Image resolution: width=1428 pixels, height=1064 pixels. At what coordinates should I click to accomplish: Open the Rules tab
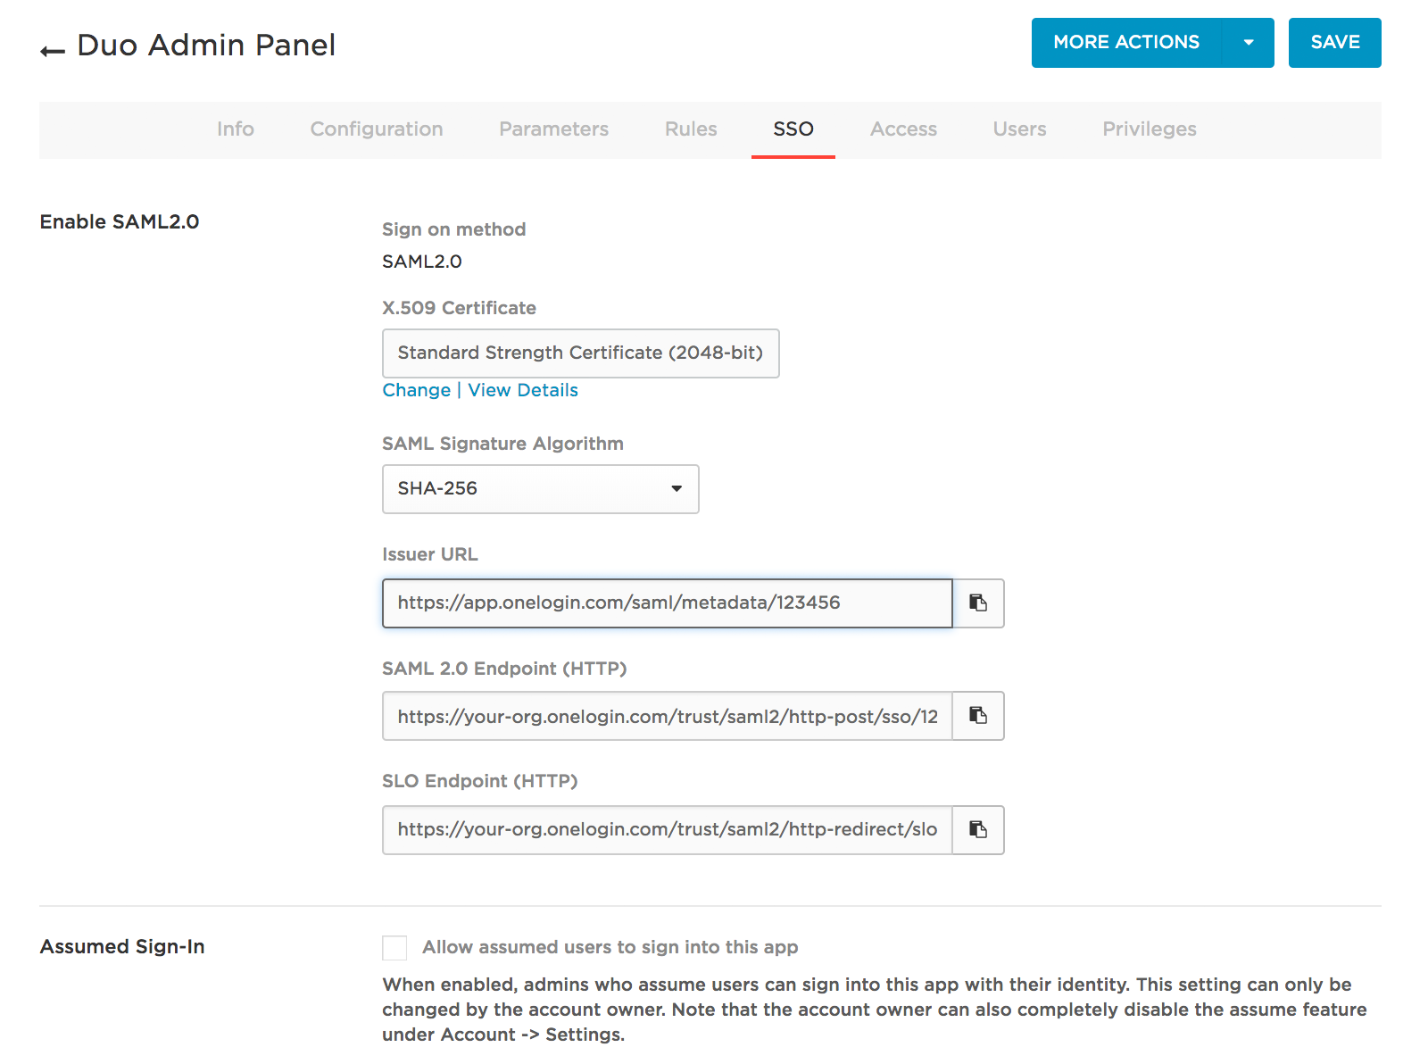pyautogui.click(x=690, y=129)
